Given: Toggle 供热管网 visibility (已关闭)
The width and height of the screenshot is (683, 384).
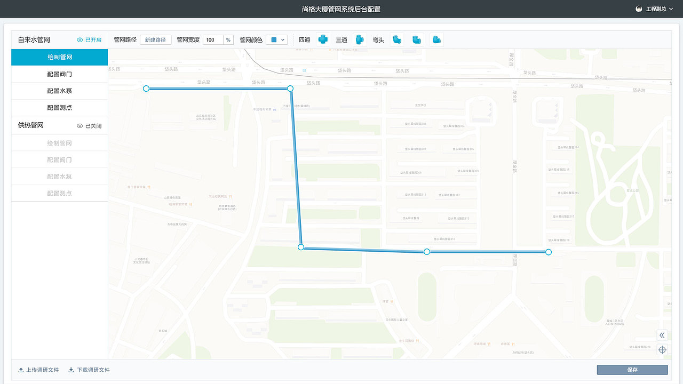Looking at the screenshot, I should [89, 126].
